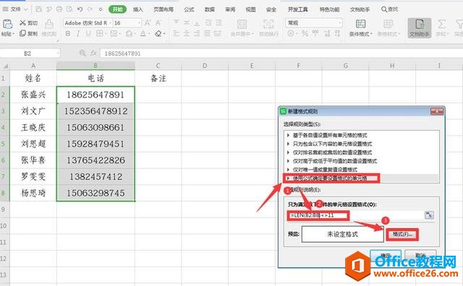Click the AutoSum (求和) sigma icon
The width and height of the screenshot is (463, 286).
(x=442, y=24)
